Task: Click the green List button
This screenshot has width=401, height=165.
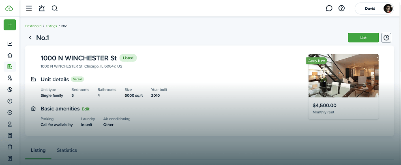Action: 363,38
